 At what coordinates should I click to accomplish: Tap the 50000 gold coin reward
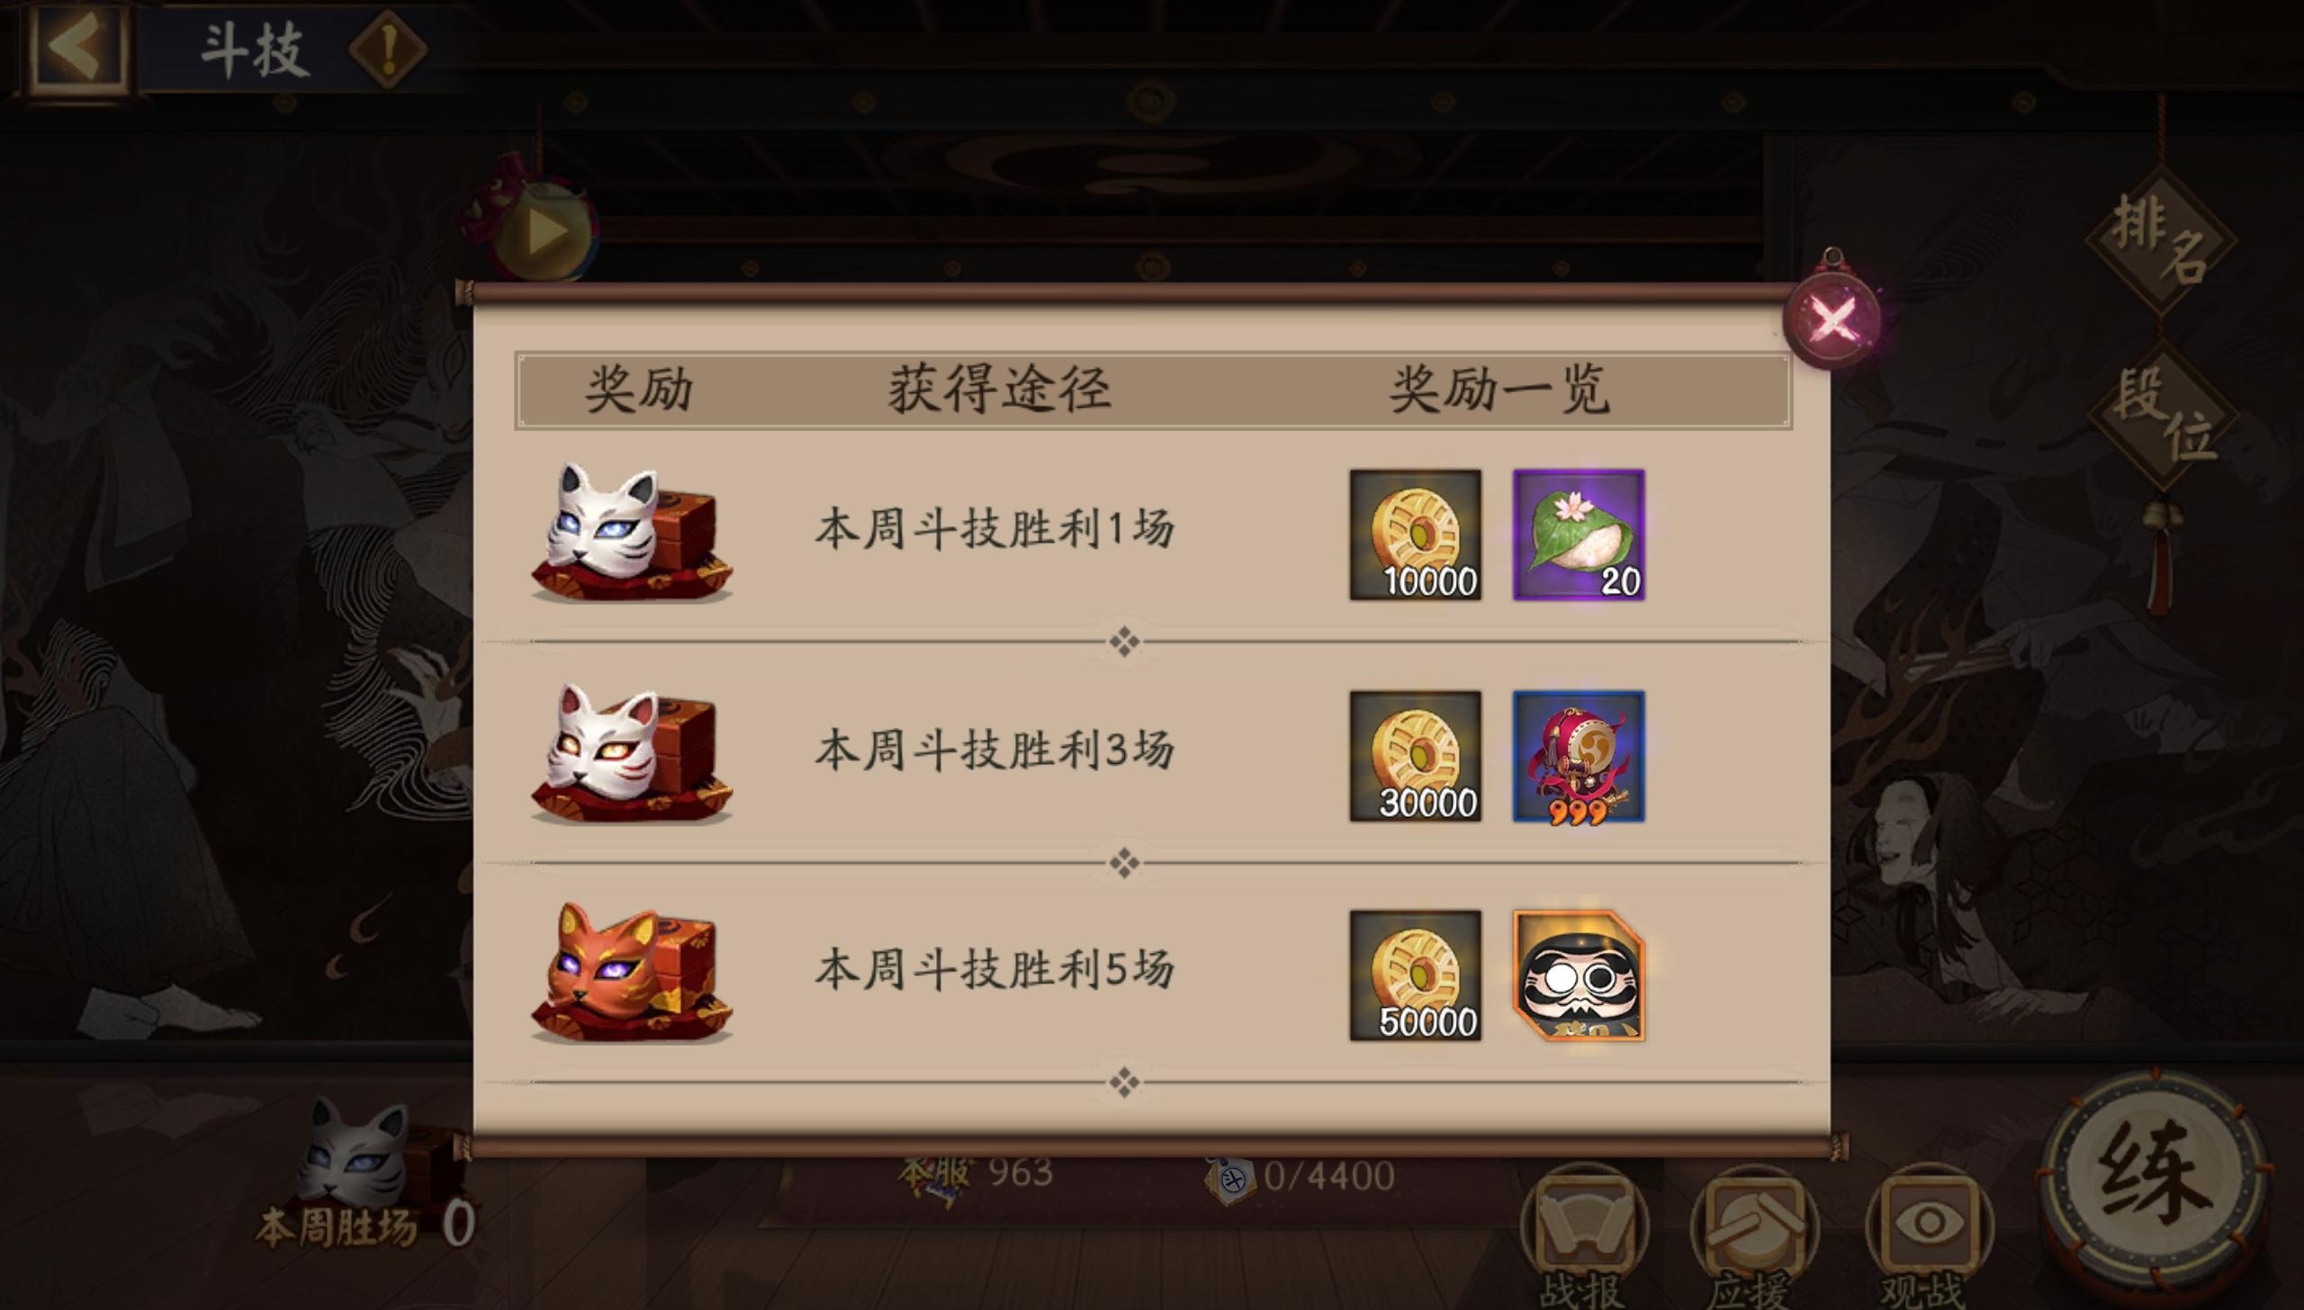pyautogui.click(x=1415, y=975)
